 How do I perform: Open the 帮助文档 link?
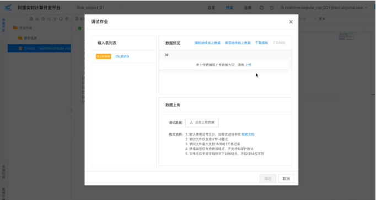248,134
